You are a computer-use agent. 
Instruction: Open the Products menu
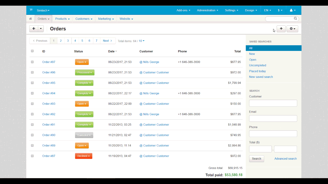(62, 19)
